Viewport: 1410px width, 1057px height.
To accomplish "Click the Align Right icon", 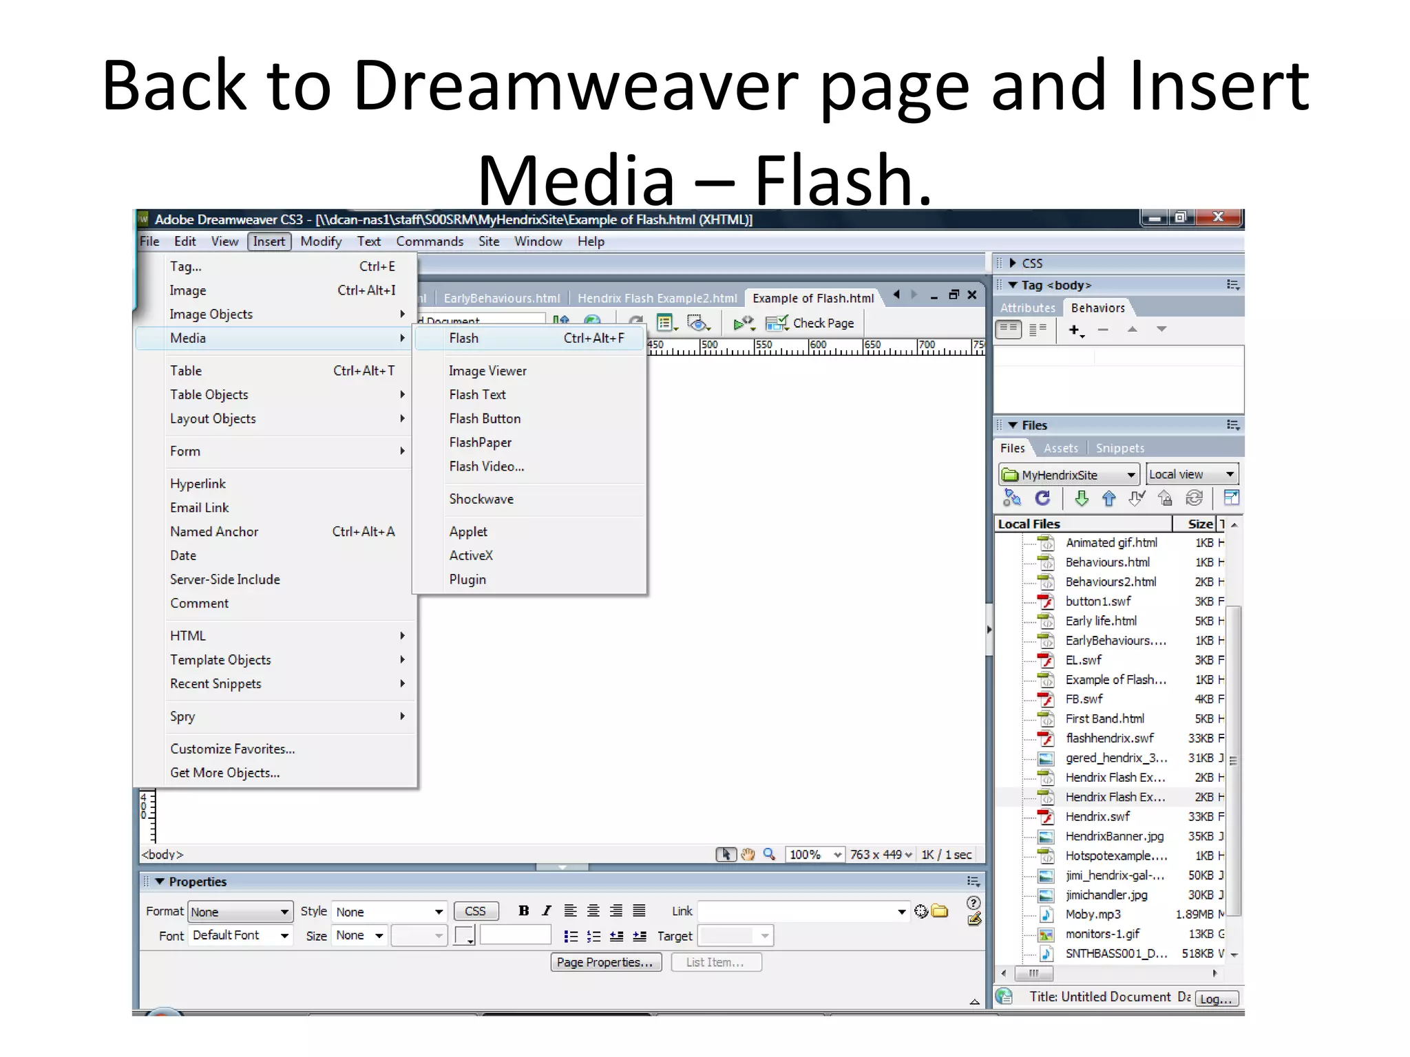I will [616, 911].
